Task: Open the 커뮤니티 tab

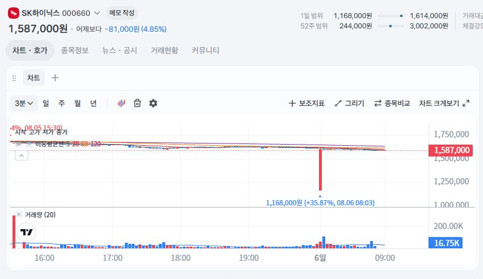Action: [x=205, y=50]
